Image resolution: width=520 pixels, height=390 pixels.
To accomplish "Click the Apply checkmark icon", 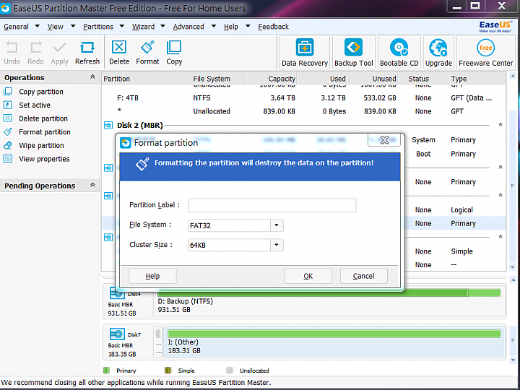I will click(x=60, y=48).
